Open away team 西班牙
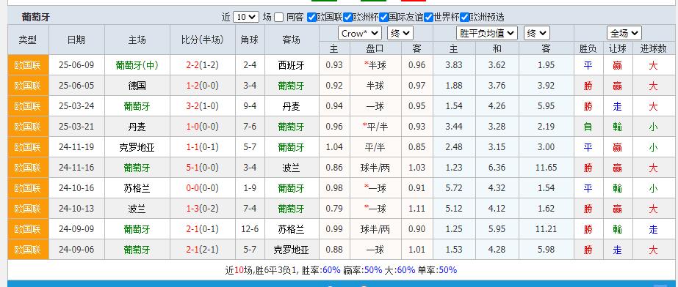This screenshot has height=287, width=678. point(292,65)
